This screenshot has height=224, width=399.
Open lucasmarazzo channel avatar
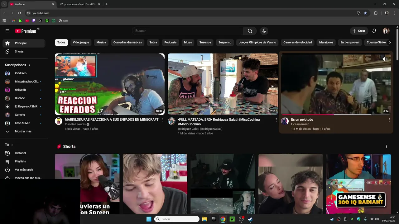285,121
